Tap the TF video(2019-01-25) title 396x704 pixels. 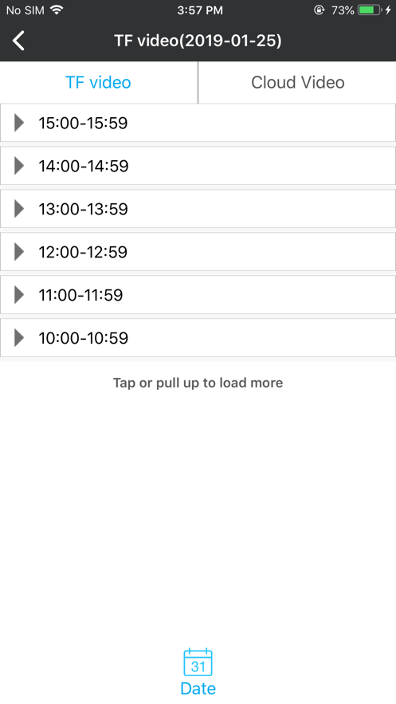click(198, 41)
